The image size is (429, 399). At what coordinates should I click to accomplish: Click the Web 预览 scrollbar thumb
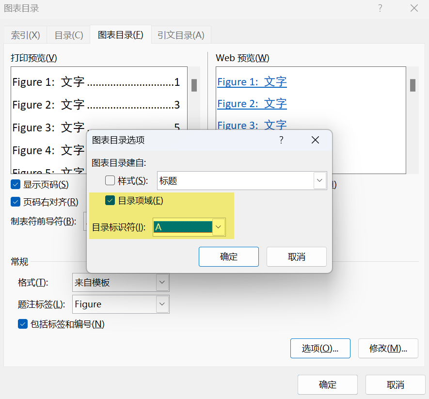point(413,85)
